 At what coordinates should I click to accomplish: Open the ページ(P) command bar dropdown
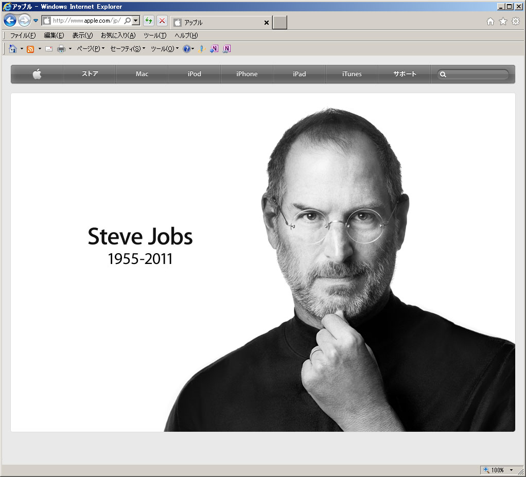click(91, 49)
